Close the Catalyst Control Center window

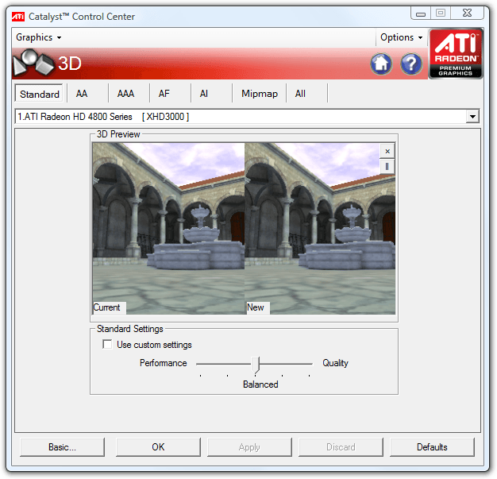pos(467,13)
